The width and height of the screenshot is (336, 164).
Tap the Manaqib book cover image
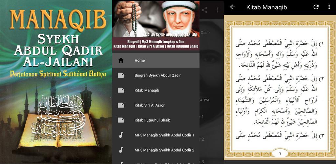(x=56, y=82)
